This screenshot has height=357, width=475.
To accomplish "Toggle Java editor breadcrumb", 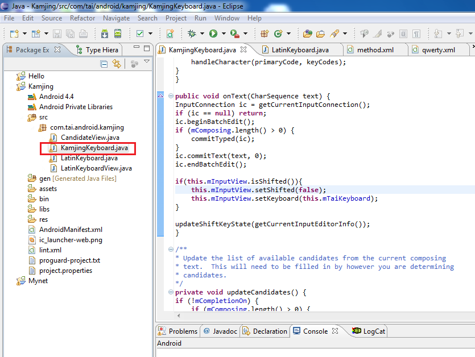I will click(364, 34).
